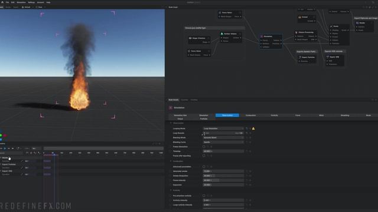
Task: Click the Export Particles node icon
Action: (x=300, y=57)
